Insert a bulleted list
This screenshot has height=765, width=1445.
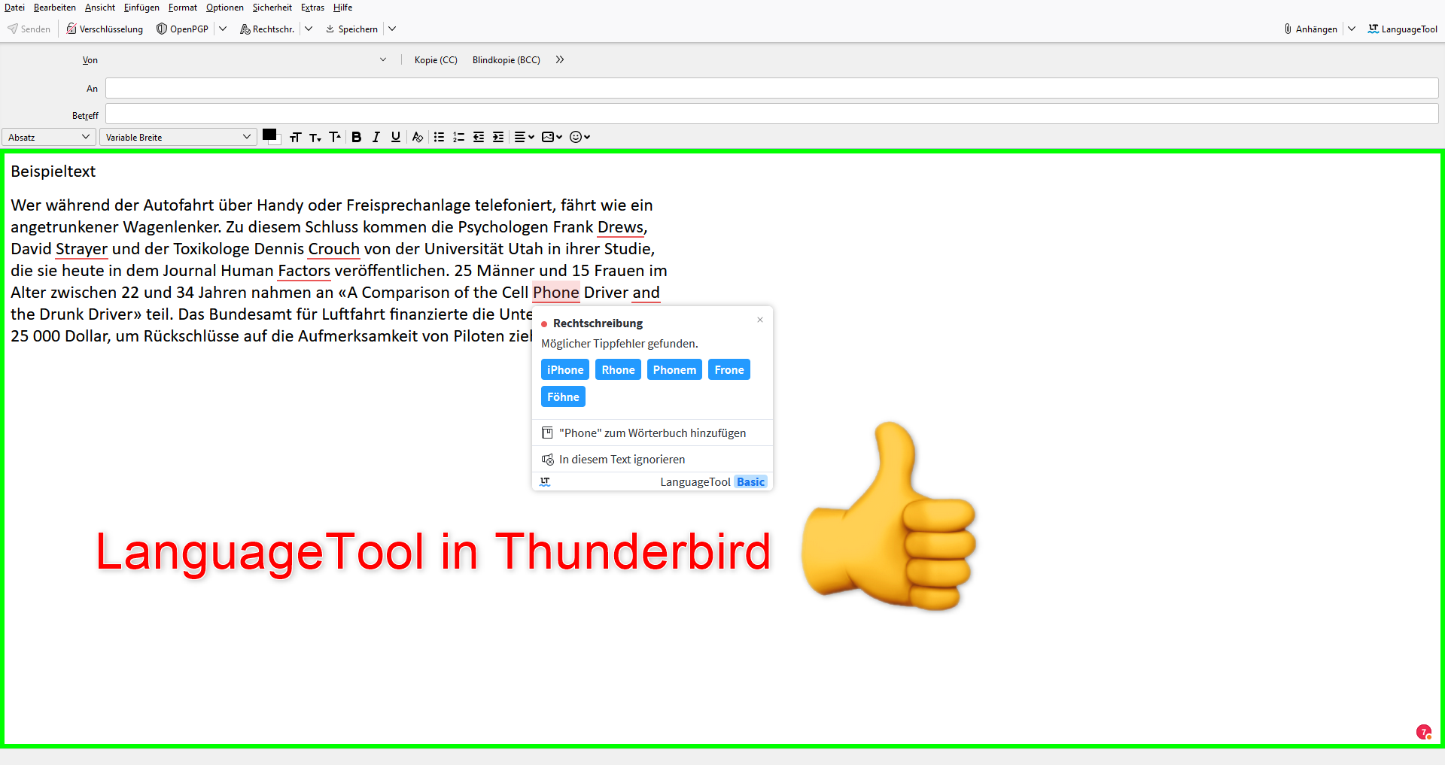tap(440, 137)
